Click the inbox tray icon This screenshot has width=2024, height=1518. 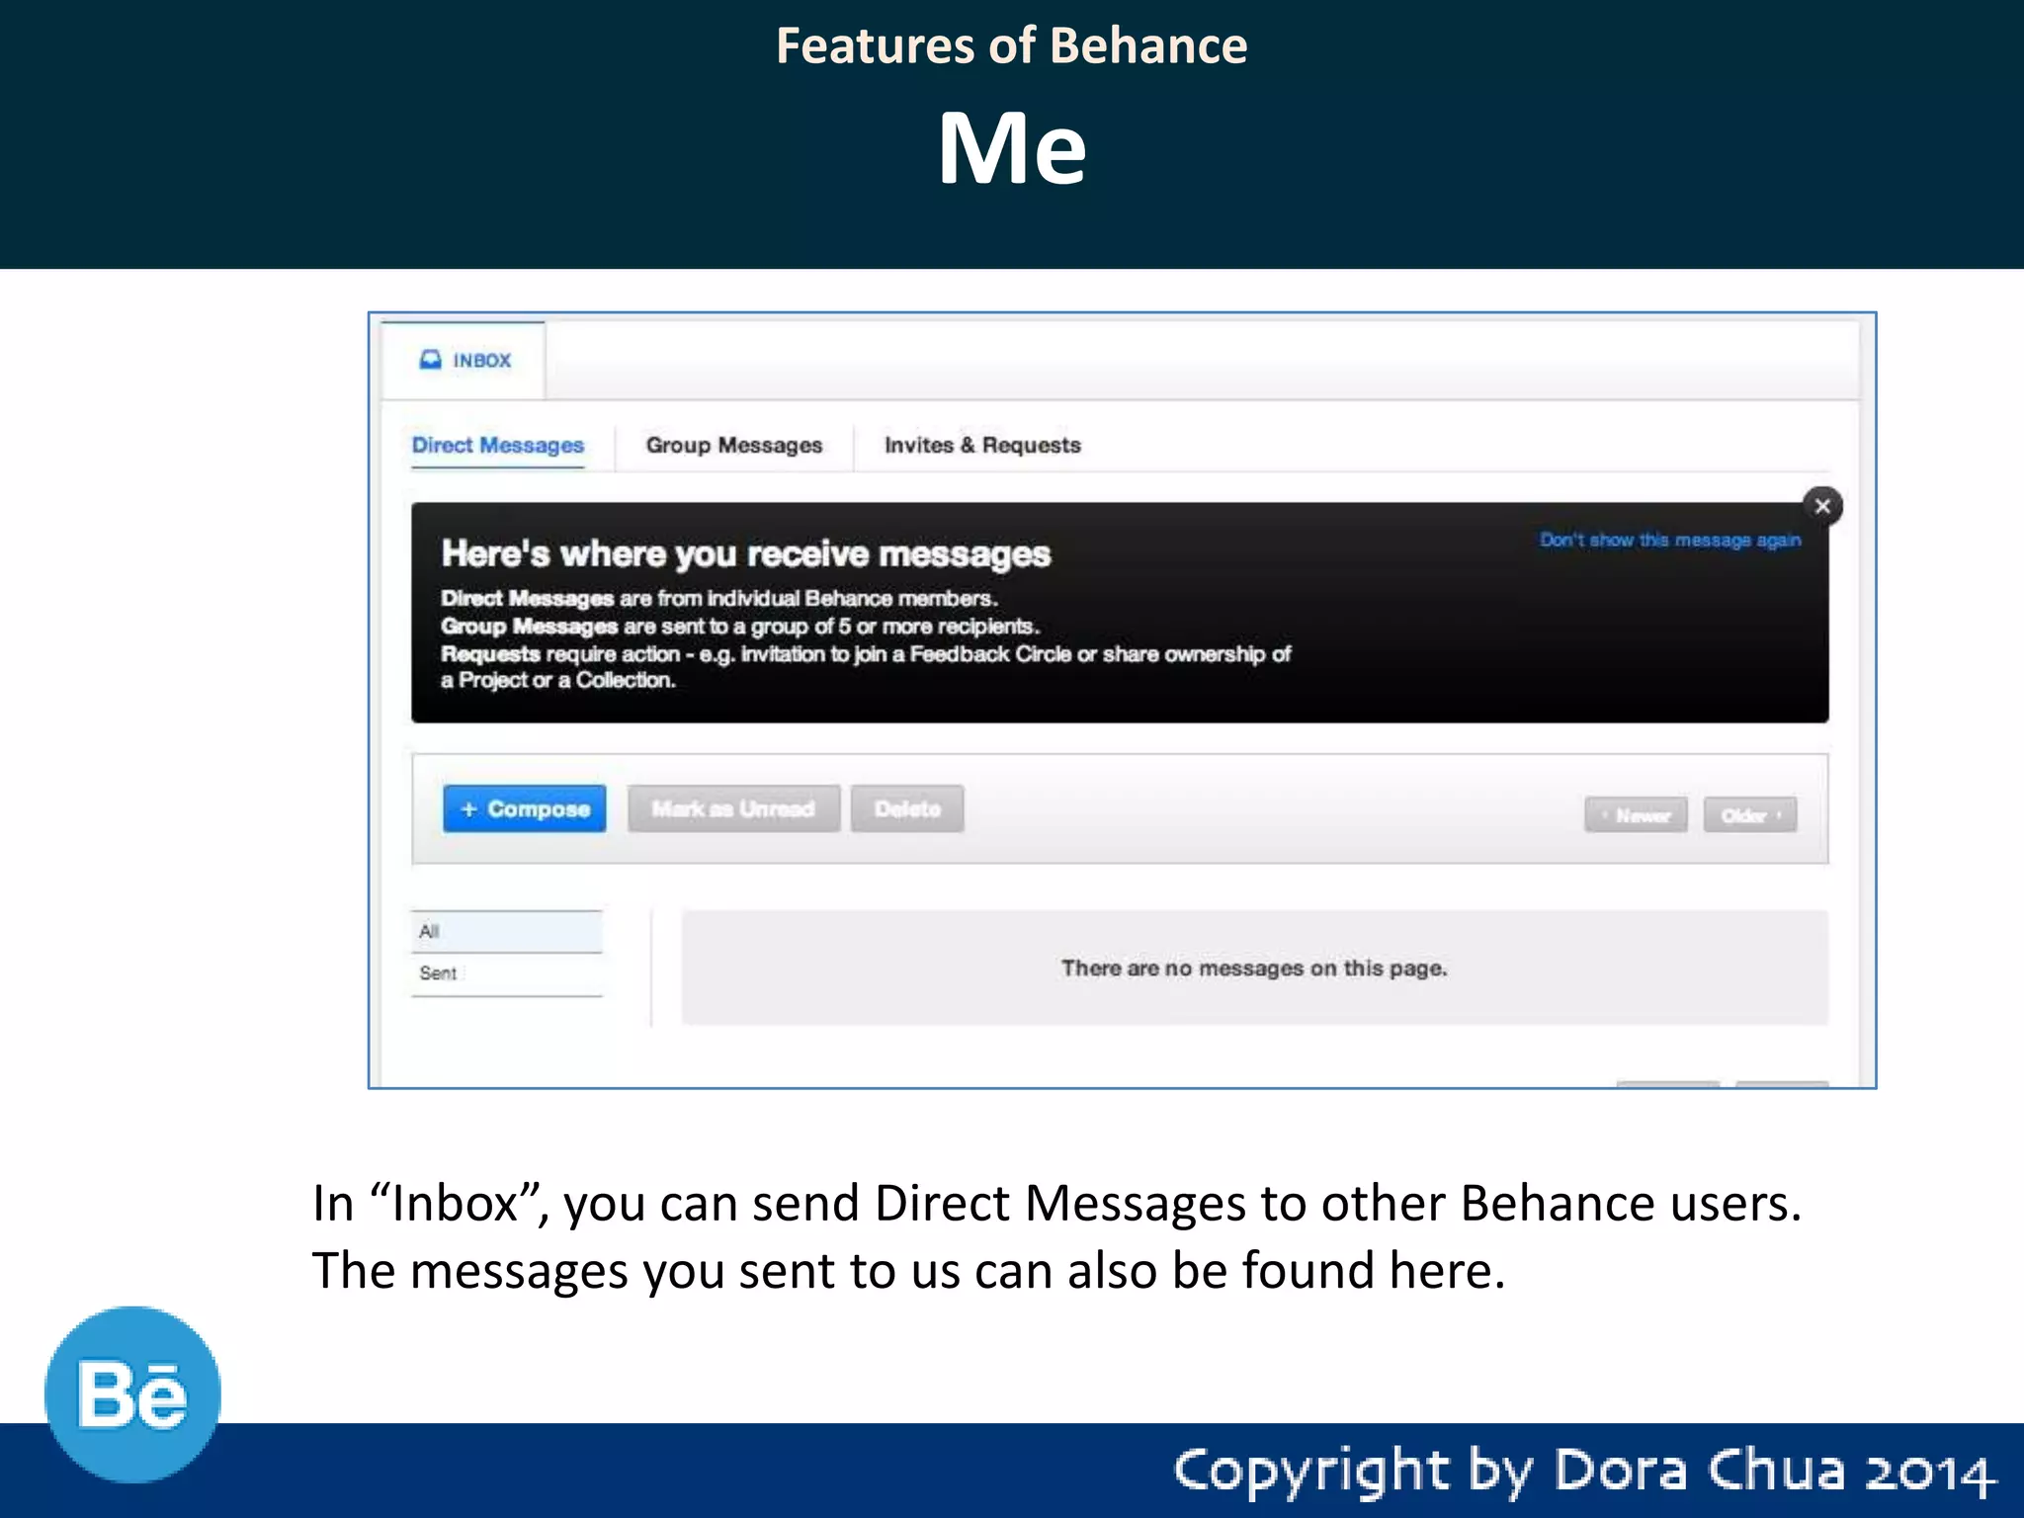coord(430,360)
